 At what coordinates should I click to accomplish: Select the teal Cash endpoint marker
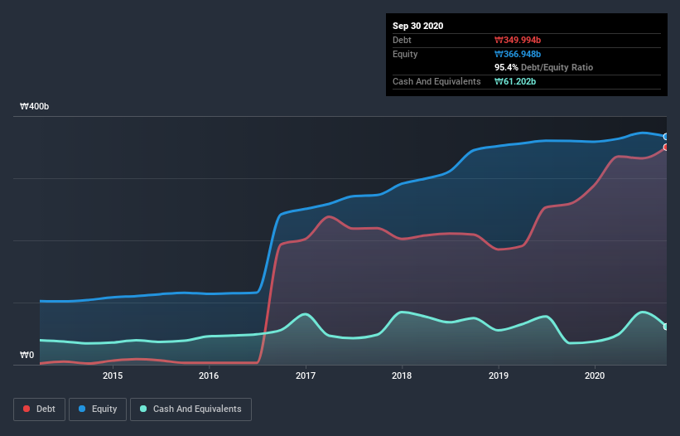coord(666,327)
